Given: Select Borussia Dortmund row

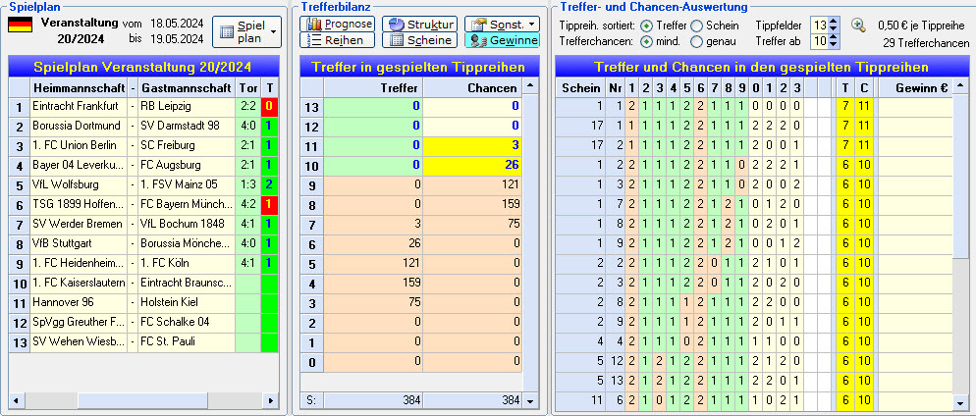Looking at the screenshot, I should (x=143, y=126).
